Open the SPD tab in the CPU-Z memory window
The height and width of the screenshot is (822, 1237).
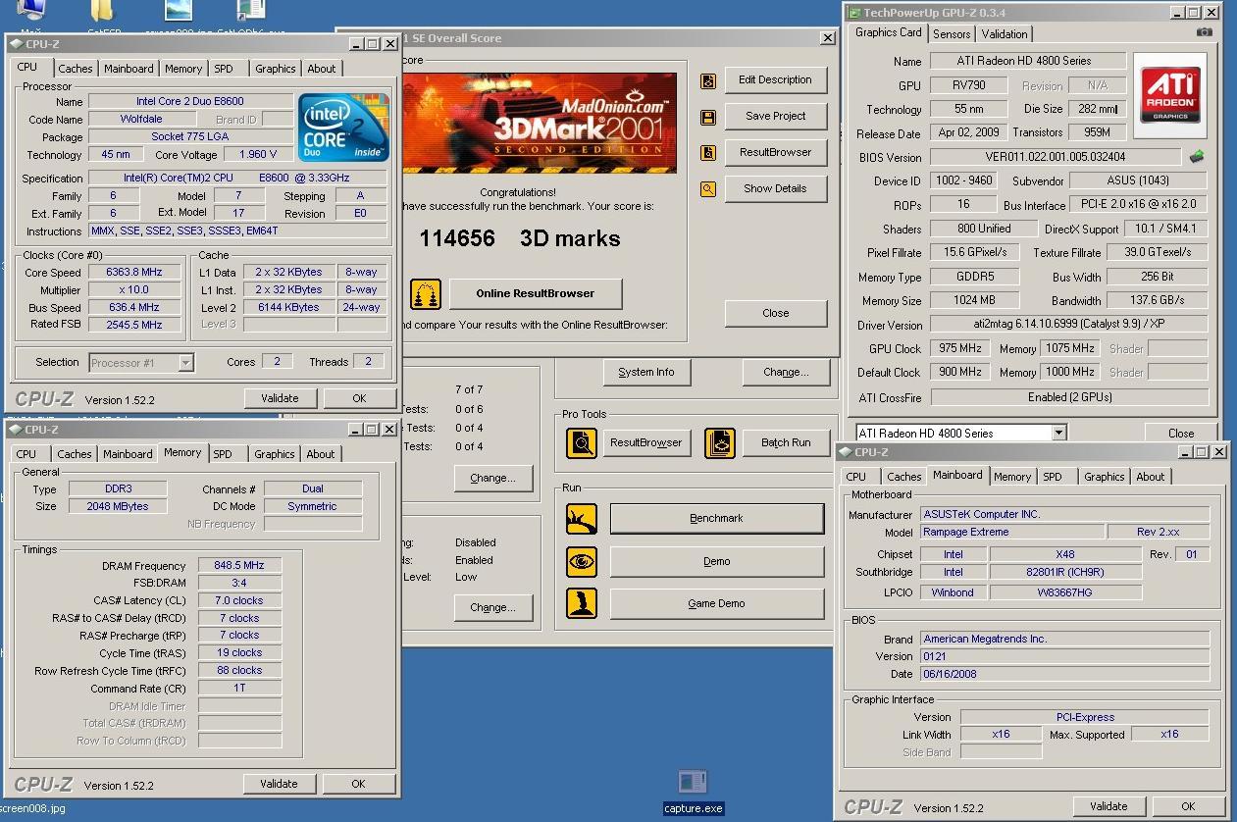[223, 454]
